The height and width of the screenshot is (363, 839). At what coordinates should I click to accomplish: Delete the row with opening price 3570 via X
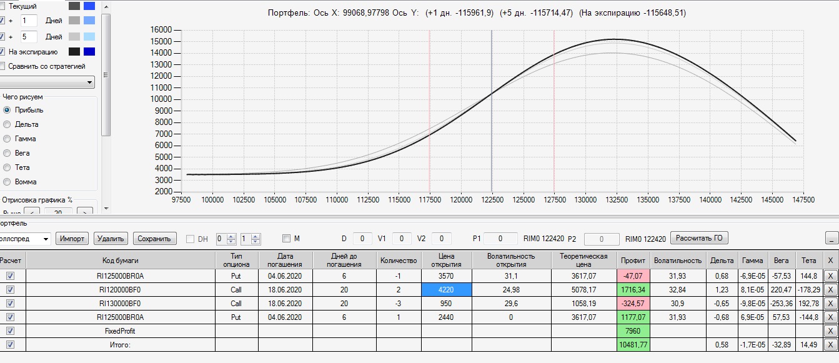(x=830, y=276)
